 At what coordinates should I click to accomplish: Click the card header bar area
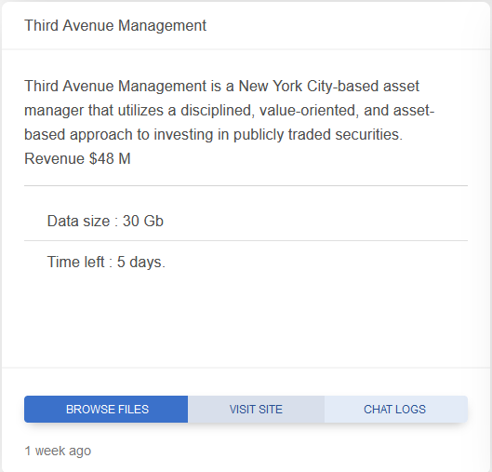(246, 25)
